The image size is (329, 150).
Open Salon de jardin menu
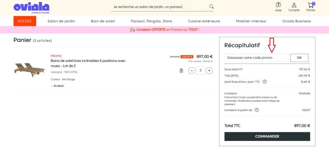point(61,21)
